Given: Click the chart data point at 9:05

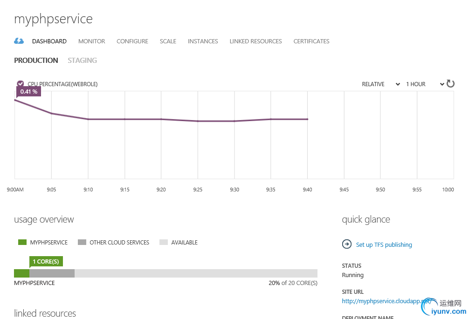Looking at the screenshot, I should [x=51, y=113].
